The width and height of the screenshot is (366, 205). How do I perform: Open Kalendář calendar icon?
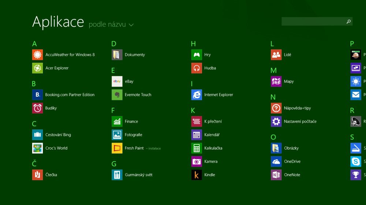click(x=197, y=135)
